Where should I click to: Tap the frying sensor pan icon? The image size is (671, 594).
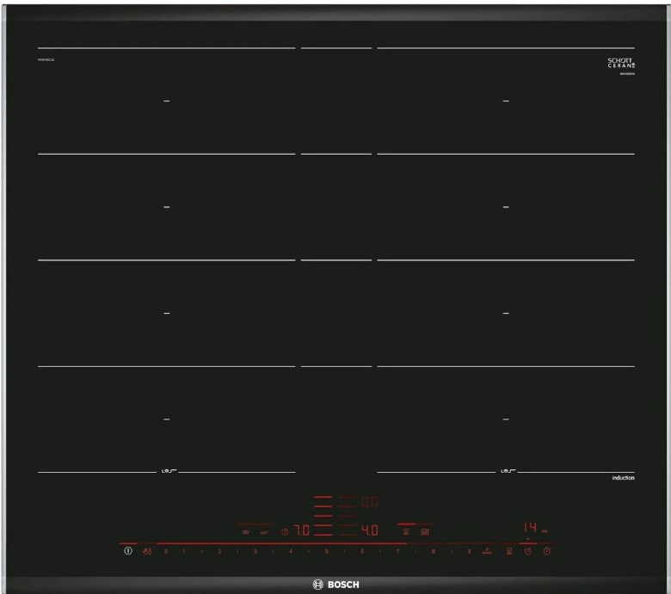click(265, 532)
